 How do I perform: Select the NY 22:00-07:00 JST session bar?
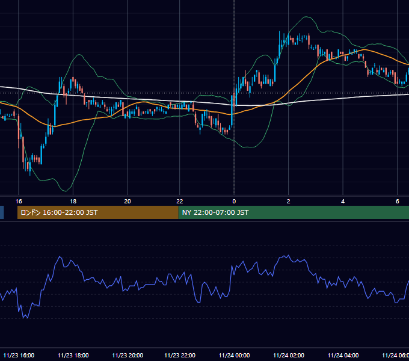coord(294,212)
